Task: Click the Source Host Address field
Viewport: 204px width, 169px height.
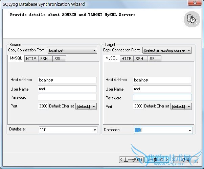Action: coord(67,80)
